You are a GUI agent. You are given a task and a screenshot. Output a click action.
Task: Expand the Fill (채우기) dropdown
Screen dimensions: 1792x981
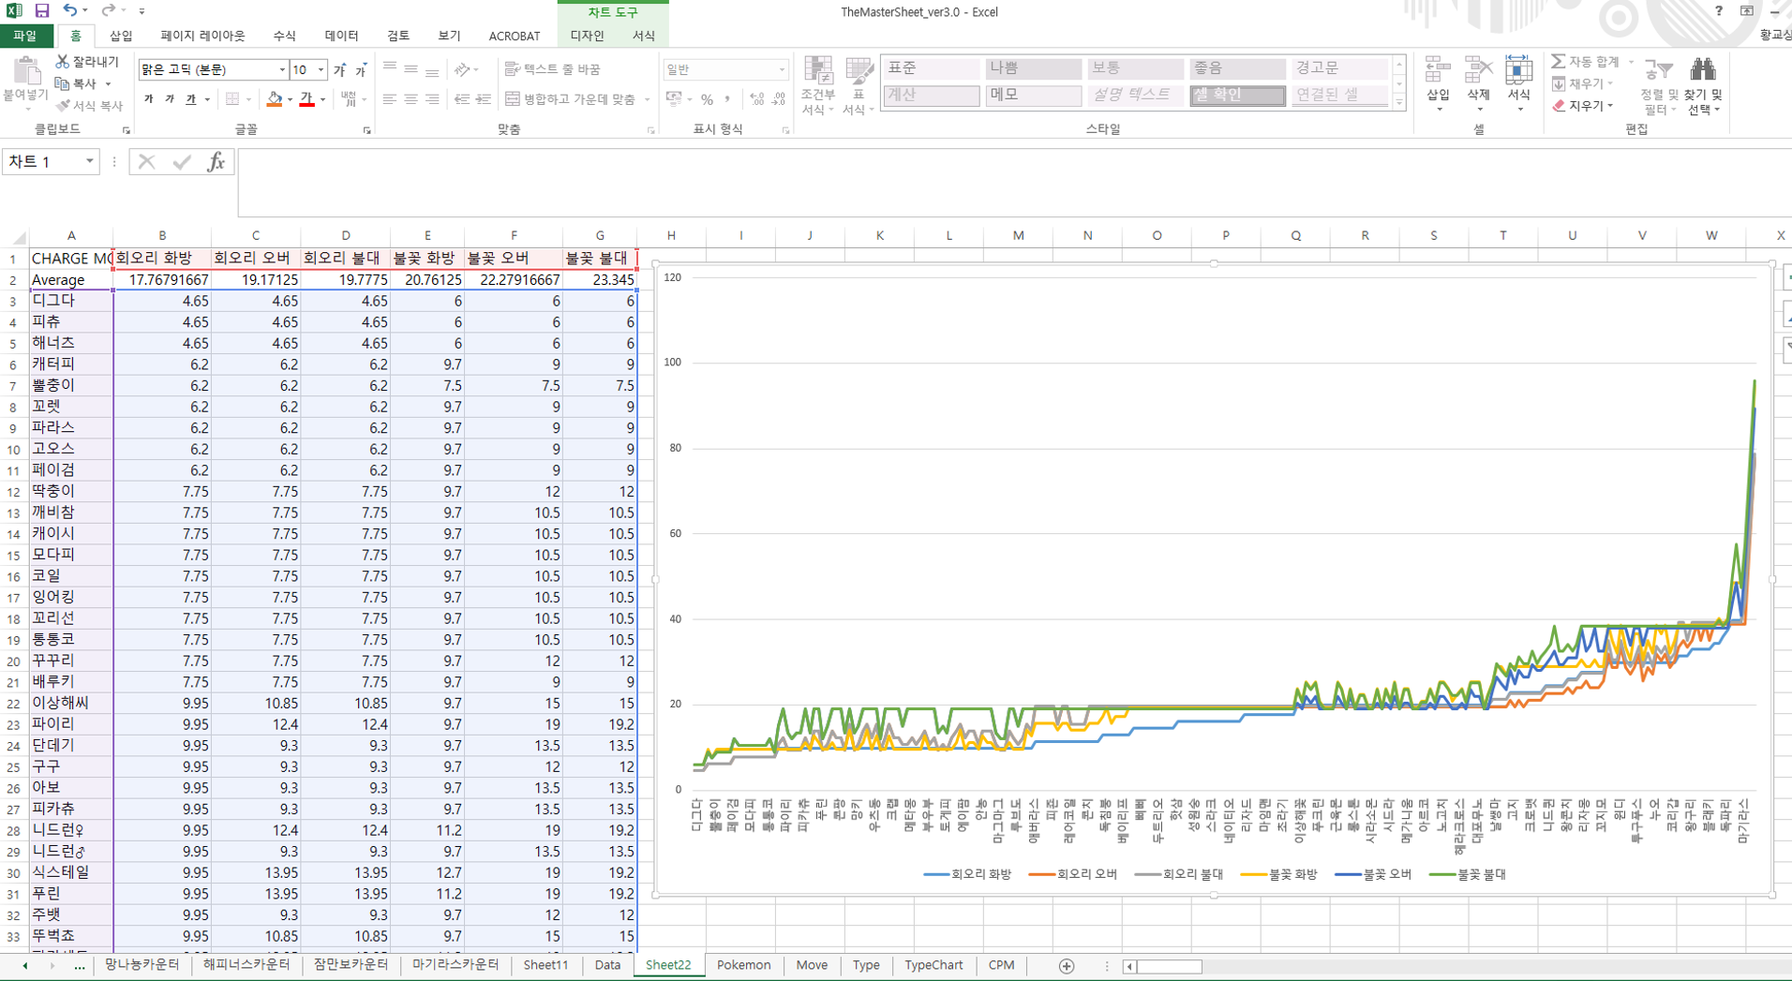click(x=1611, y=83)
